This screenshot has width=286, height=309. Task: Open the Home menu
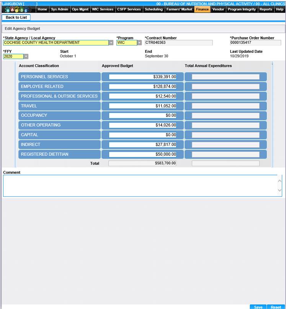point(42,9)
